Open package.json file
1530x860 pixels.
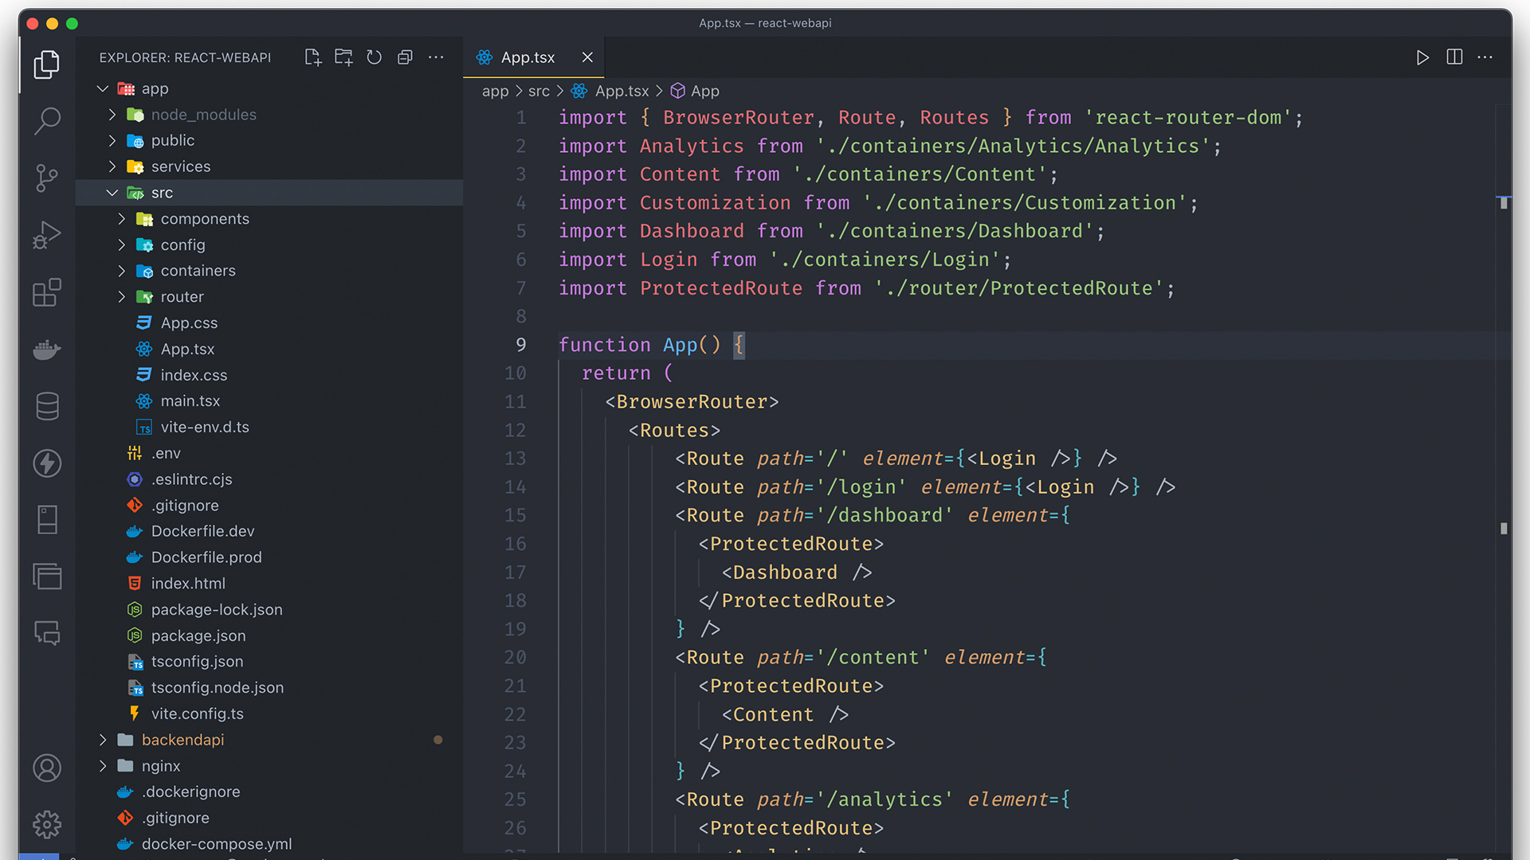tap(269, 635)
